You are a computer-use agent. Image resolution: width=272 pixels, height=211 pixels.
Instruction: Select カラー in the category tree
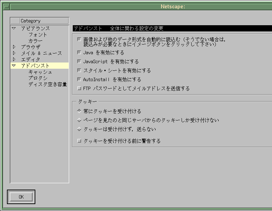(x=35, y=41)
